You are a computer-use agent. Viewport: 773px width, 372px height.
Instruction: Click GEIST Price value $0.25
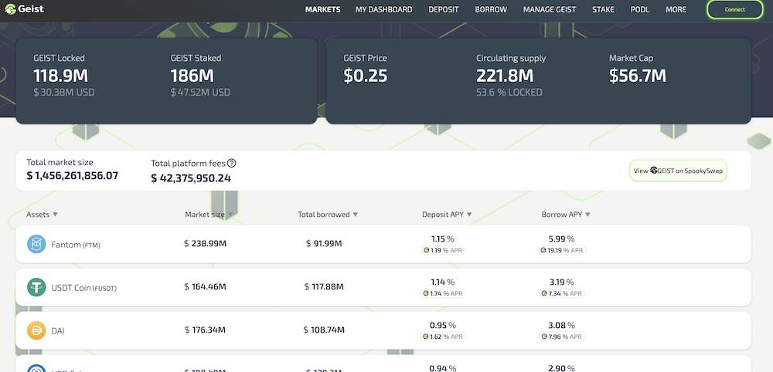click(366, 76)
